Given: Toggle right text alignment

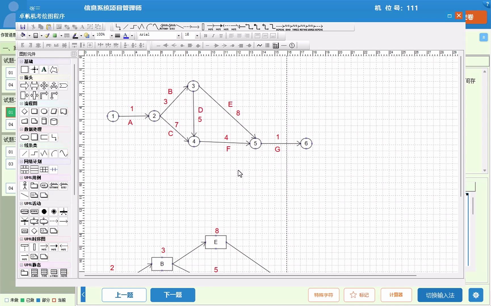Looking at the screenshot, I should 247,36.
